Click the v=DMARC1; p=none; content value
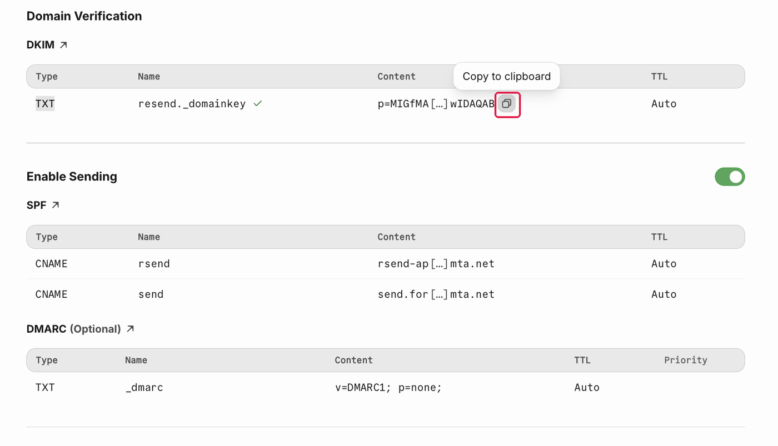This screenshot has height=446, width=778. click(388, 388)
